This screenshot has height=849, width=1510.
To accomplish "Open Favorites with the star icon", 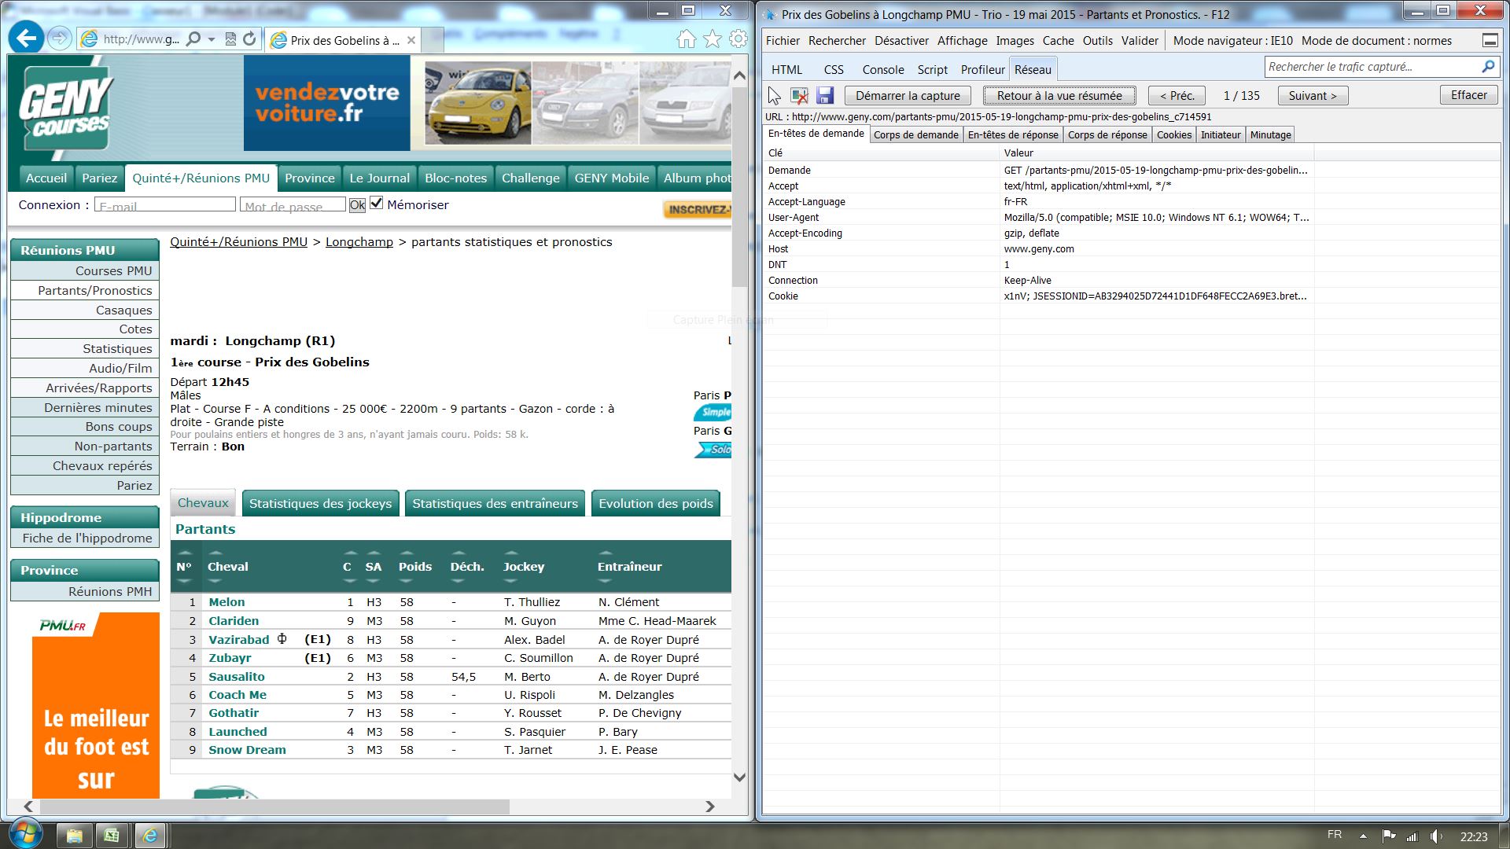I will click(x=712, y=39).
